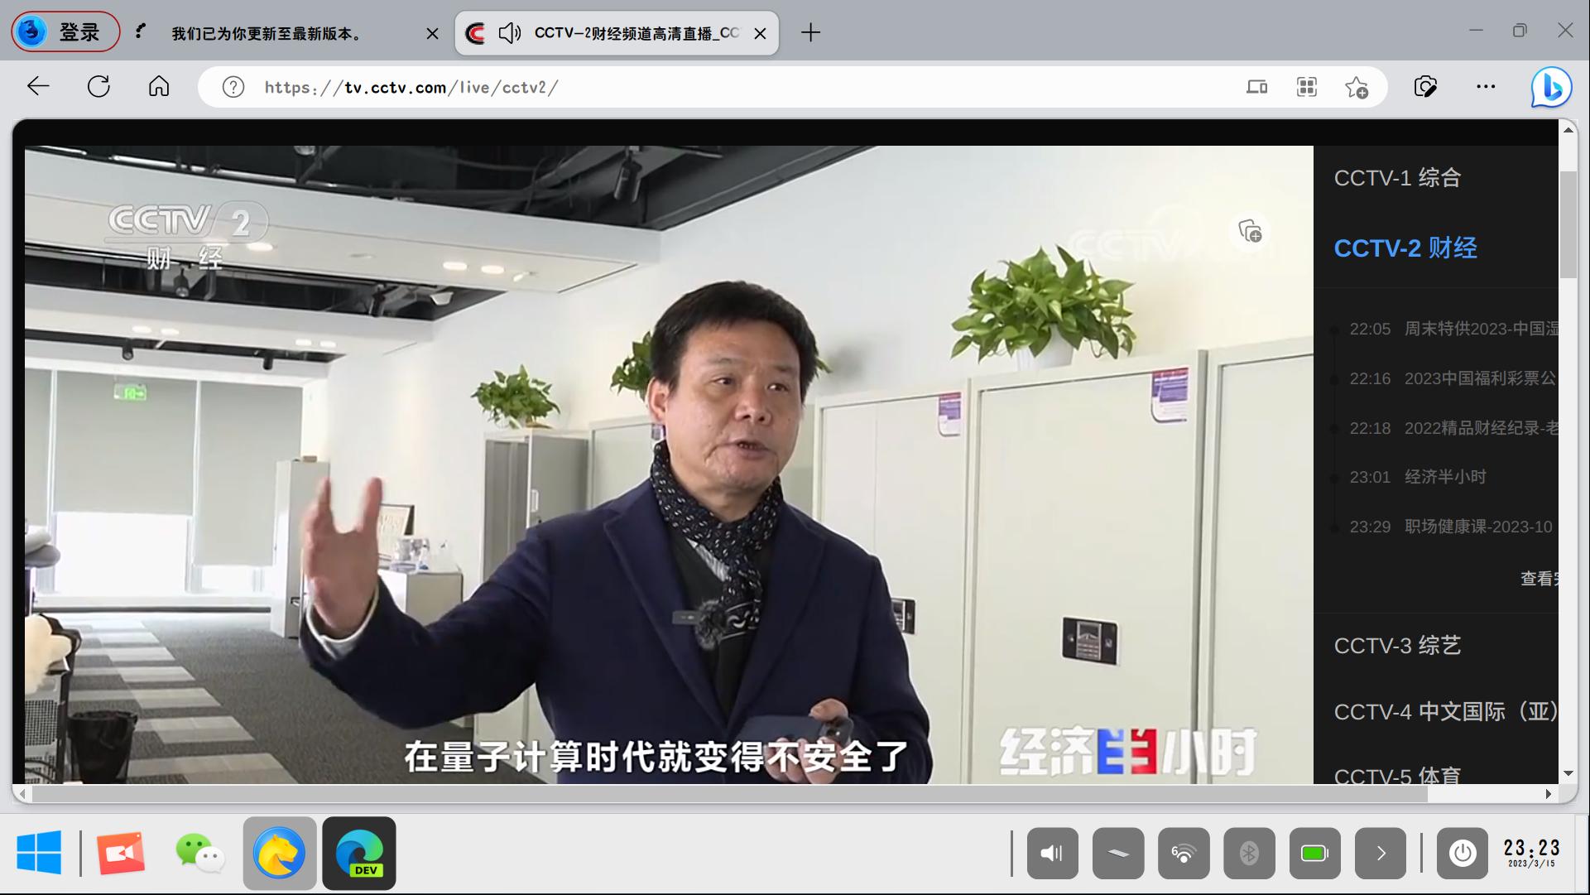Open the browser settings menu with the ellipsis
Viewport: 1590px width, 895px height.
click(x=1486, y=86)
